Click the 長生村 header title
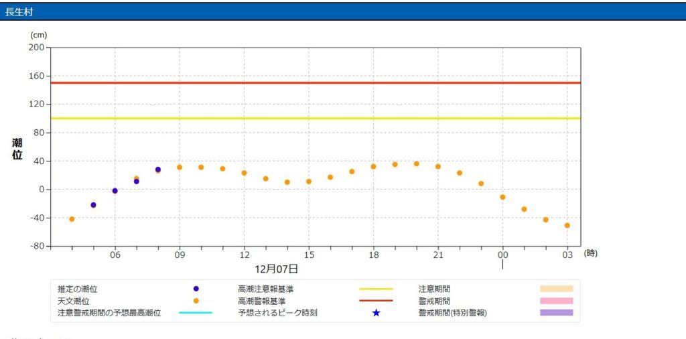The height and width of the screenshot is (339, 686). 19,12
